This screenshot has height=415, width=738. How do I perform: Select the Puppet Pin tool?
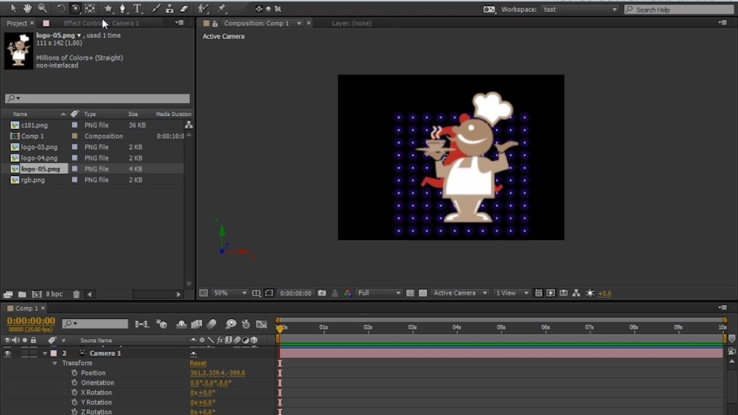[x=222, y=9]
